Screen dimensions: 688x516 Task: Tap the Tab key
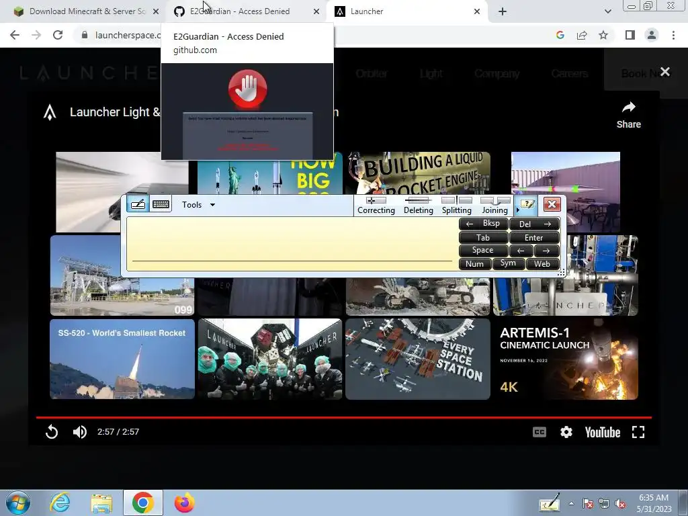click(x=483, y=237)
